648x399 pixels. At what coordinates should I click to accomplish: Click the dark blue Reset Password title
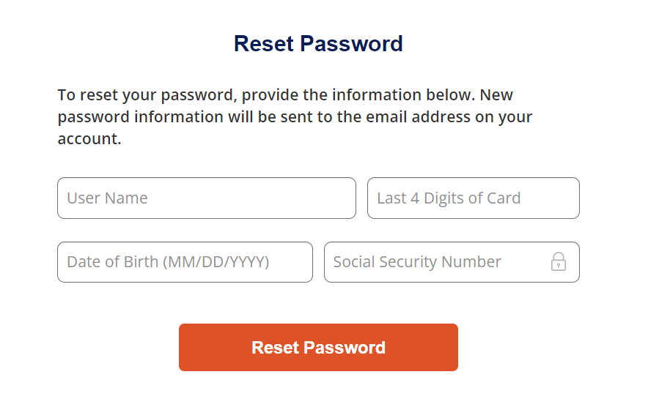click(x=318, y=44)
